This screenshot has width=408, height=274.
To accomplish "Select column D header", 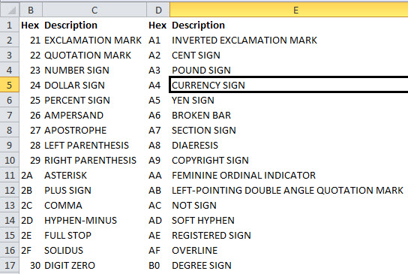I will coord(158,10).
